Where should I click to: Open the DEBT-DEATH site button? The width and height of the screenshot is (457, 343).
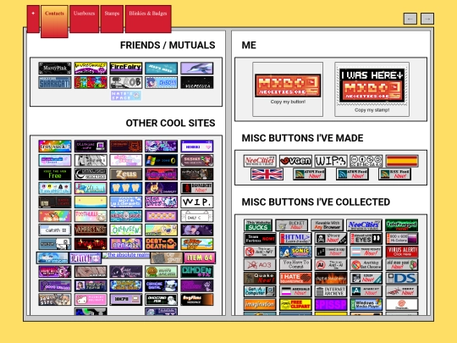[161, 244]
